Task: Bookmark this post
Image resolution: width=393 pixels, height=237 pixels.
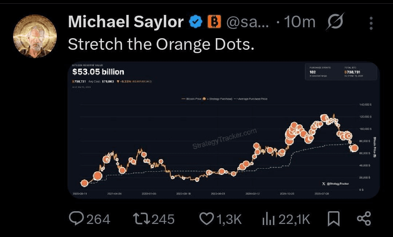Action: 333,219
